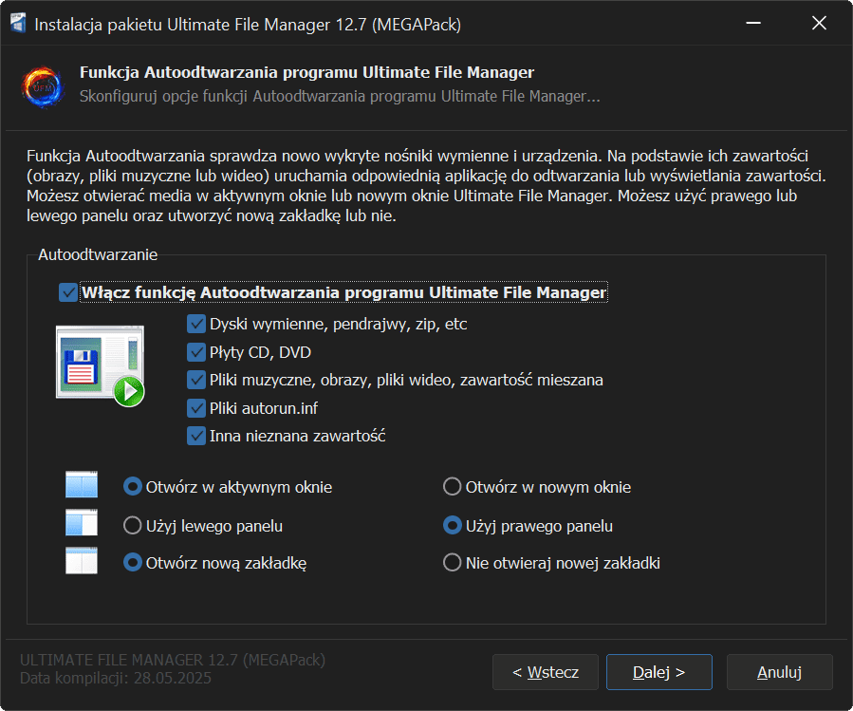Uncheck 'Inna nieznana zawartość'
The width and height of the screenshot is (853, 711).
(197, 436)
